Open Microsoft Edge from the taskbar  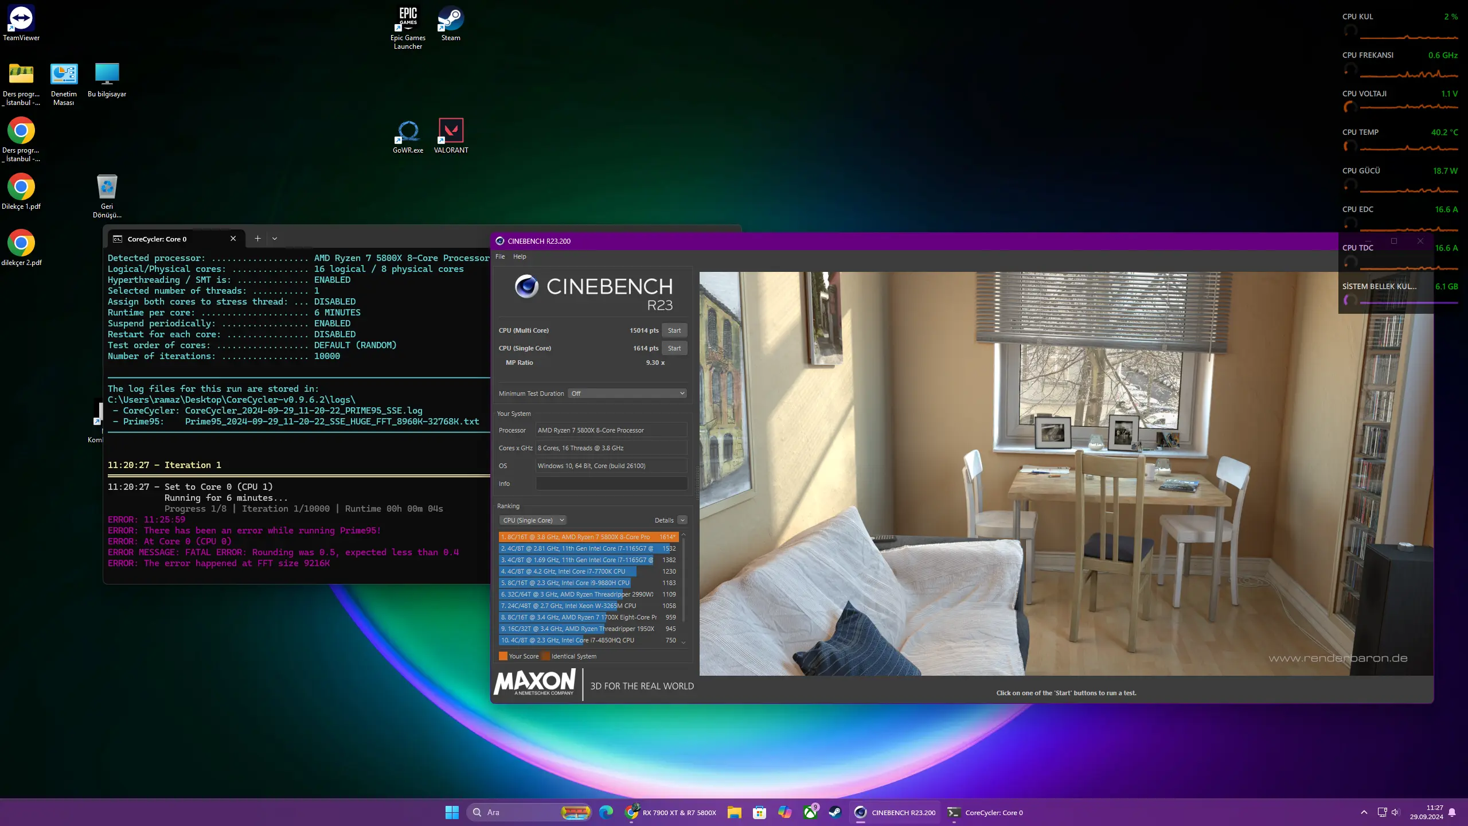(606, 812)
